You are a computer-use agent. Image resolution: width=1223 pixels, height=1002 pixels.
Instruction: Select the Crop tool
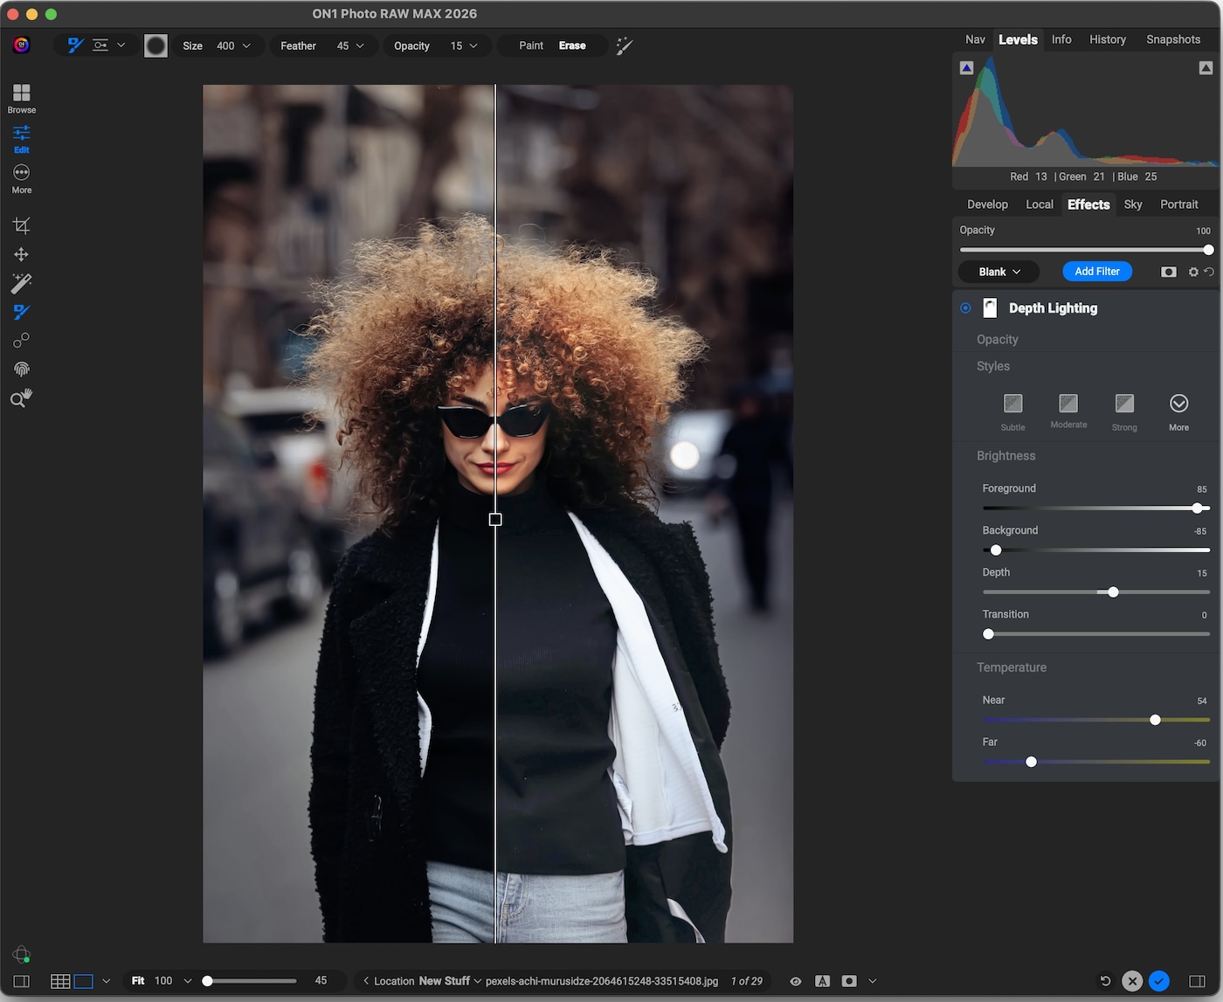click(22, 226)
